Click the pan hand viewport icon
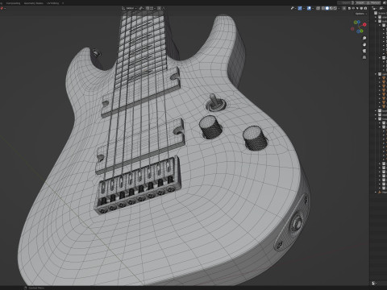The width and height of the screenshot is (387, 290). [x=364, y=44]
